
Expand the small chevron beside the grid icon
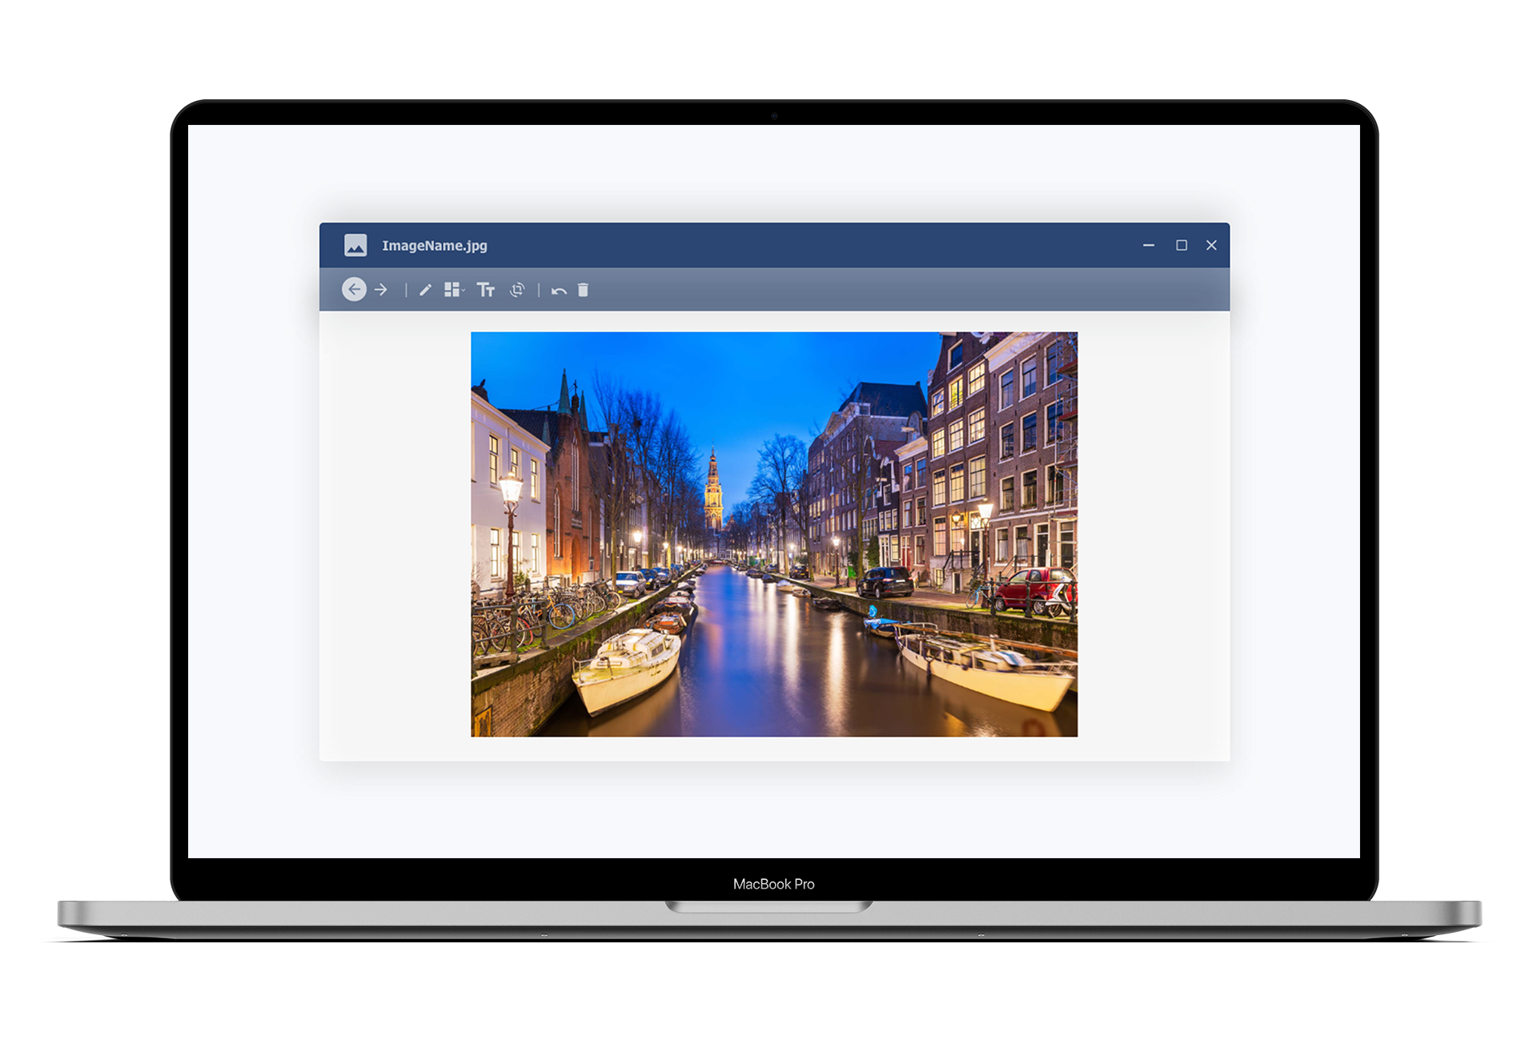click(x=464, y=290)
